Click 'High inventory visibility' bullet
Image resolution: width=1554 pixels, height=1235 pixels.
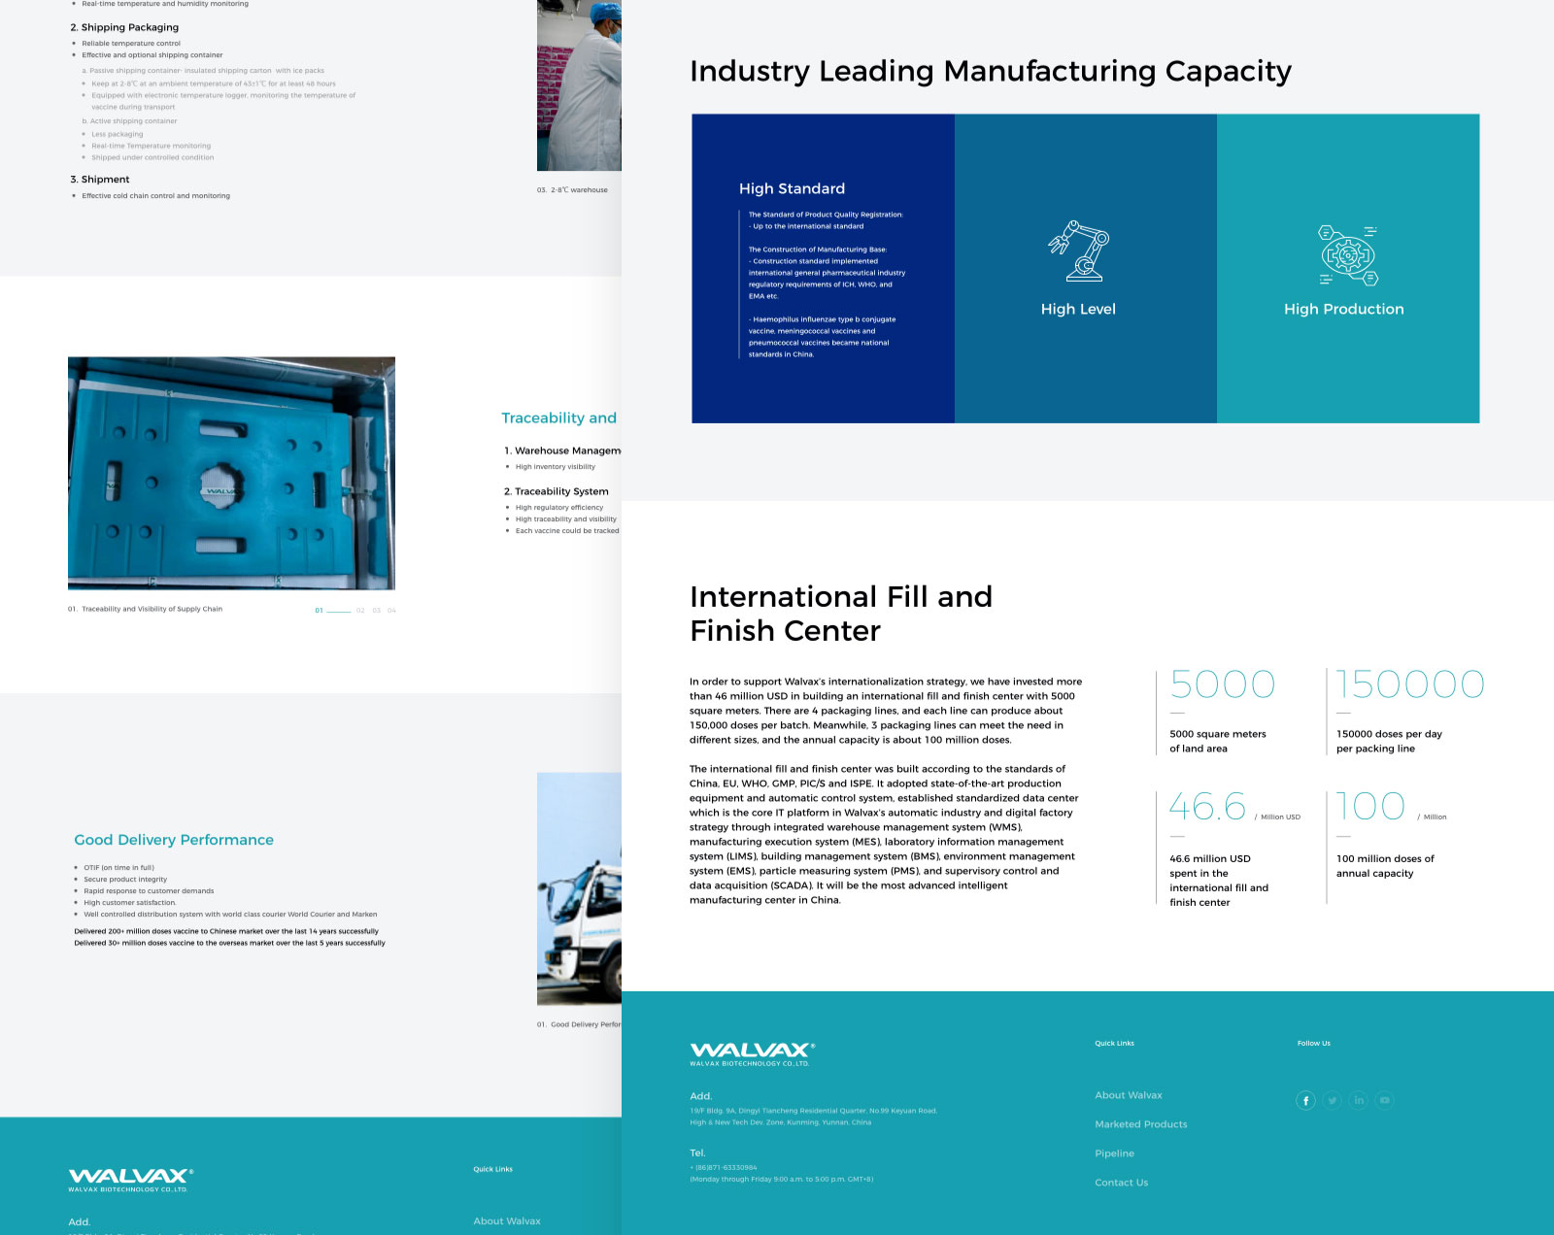(556, 467)
